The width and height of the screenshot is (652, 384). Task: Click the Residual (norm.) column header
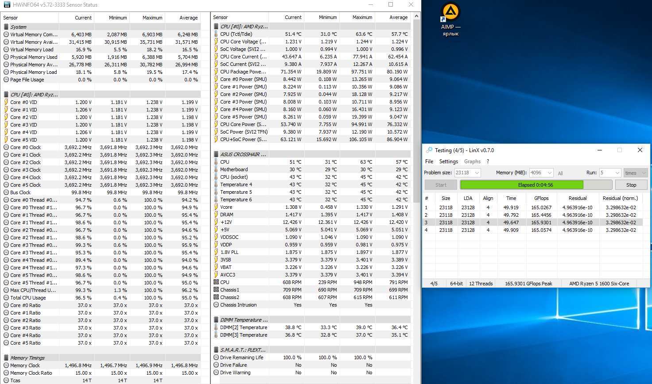point(620,198)
